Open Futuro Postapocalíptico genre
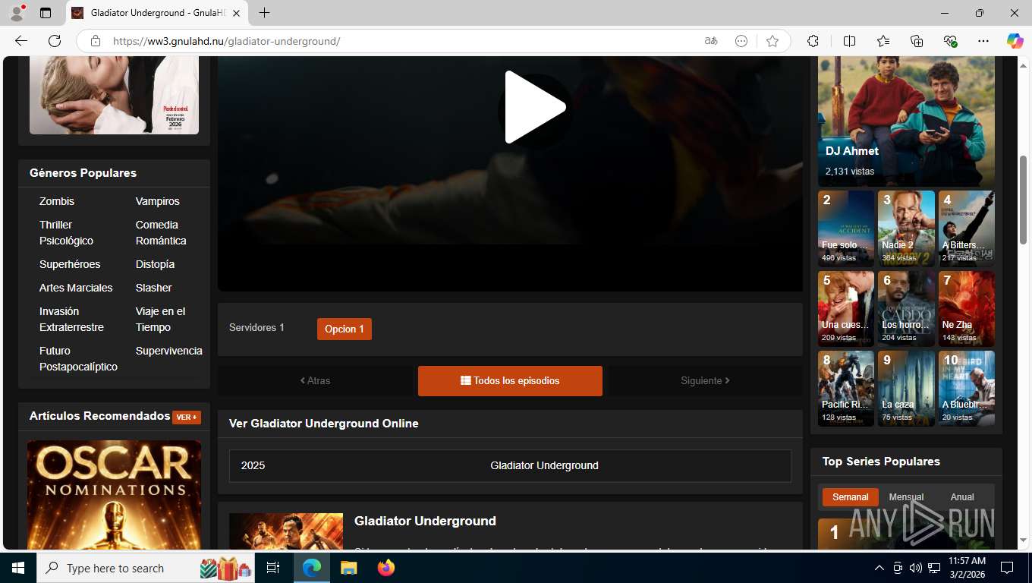 pyautogui.click(x=78, y=358)
